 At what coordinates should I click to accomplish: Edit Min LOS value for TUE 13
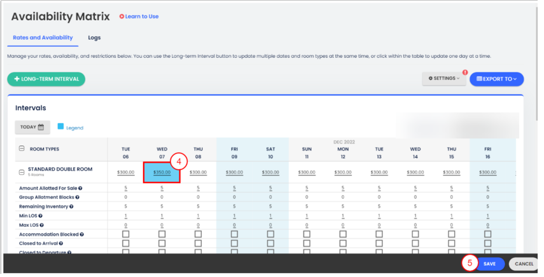379,216
